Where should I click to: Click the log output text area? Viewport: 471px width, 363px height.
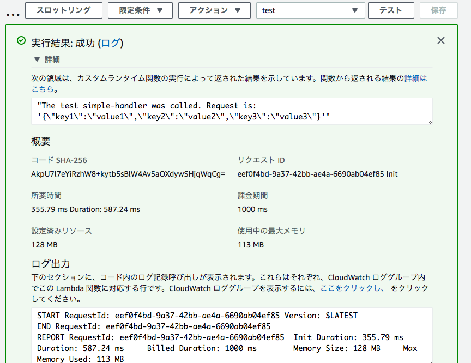pos(232,335)
